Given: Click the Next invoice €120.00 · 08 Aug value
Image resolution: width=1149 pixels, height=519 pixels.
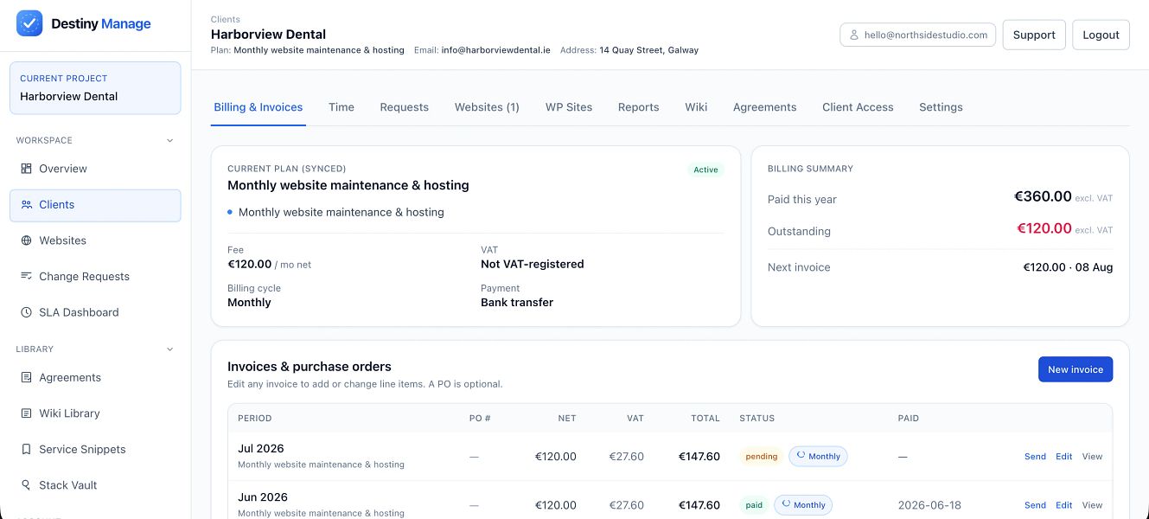Looking at the screenshot, I should [x=1068, y=267].
